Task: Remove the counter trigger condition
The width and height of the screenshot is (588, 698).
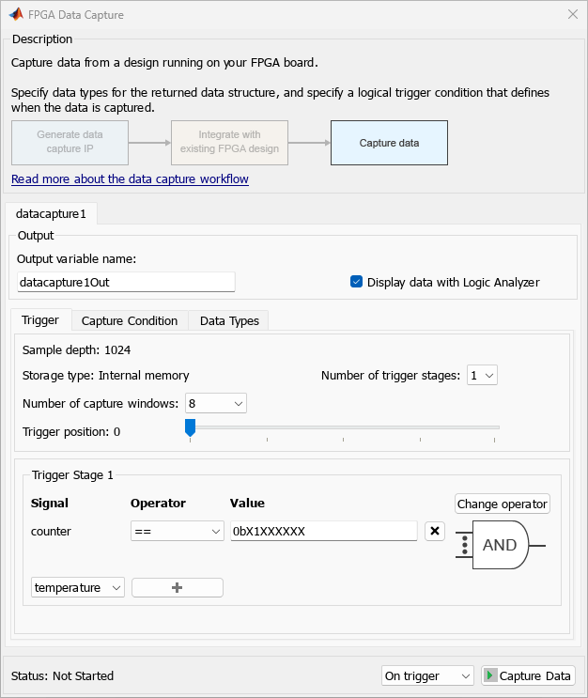Action: (434, 532)
